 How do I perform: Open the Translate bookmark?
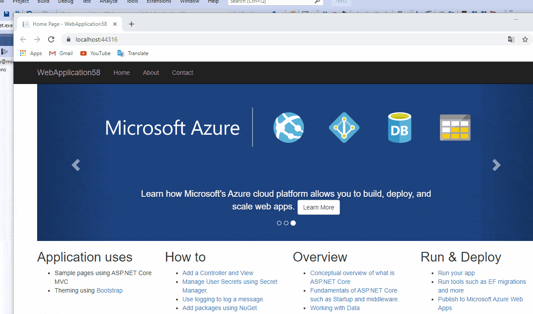pyautogui.click(x=133, y=53)
